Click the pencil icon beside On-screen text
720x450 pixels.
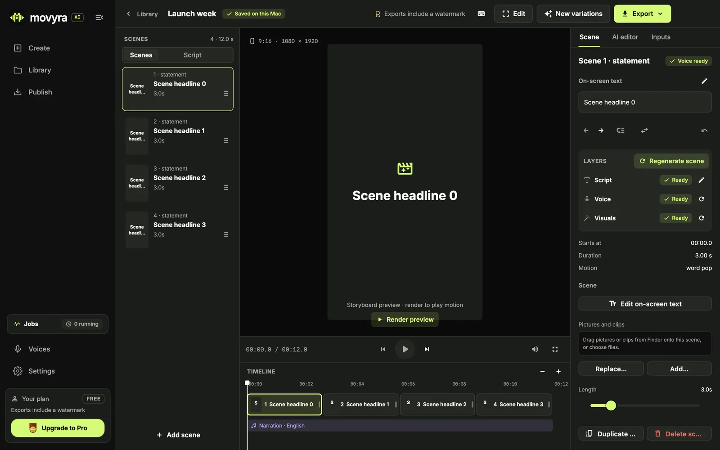coord(704,81)
